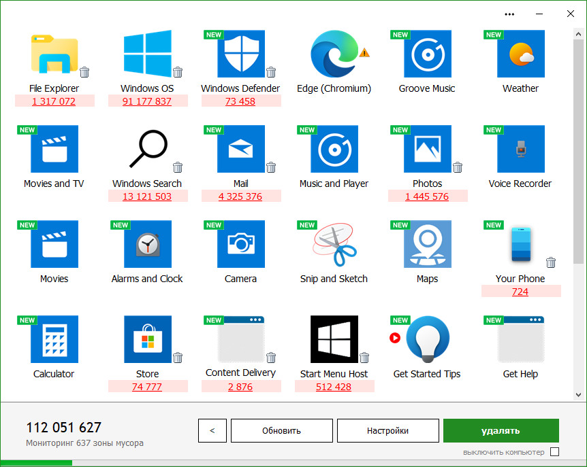This screenshot has width=587, height=467.
Task: Click the Calculator app icon
Action: pos(54,339)
